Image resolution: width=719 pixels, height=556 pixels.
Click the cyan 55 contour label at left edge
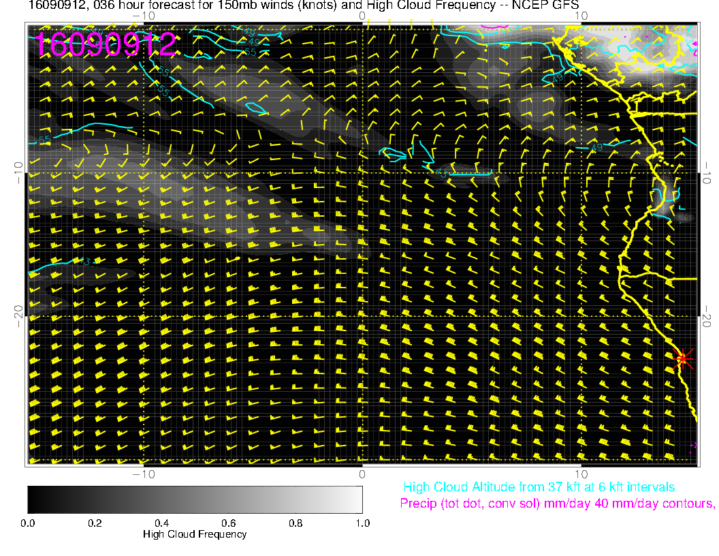[x=45, y=140]
